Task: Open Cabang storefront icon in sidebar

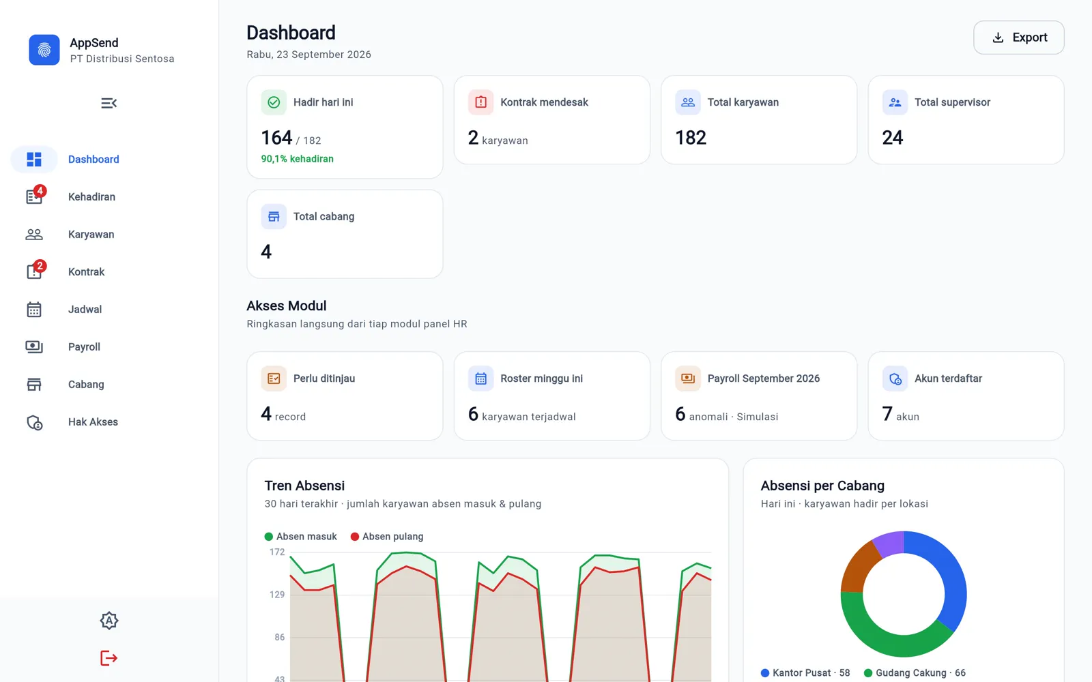Action: [x=34, y=384]
